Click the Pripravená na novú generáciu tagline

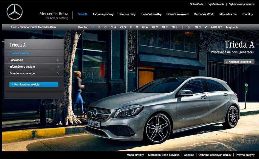[233, 52]
